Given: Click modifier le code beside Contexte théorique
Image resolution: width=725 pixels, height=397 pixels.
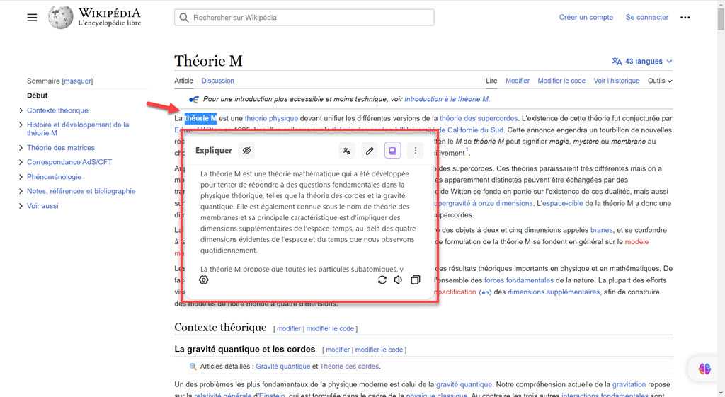Looking at the screenshot, I should [330, 328].
